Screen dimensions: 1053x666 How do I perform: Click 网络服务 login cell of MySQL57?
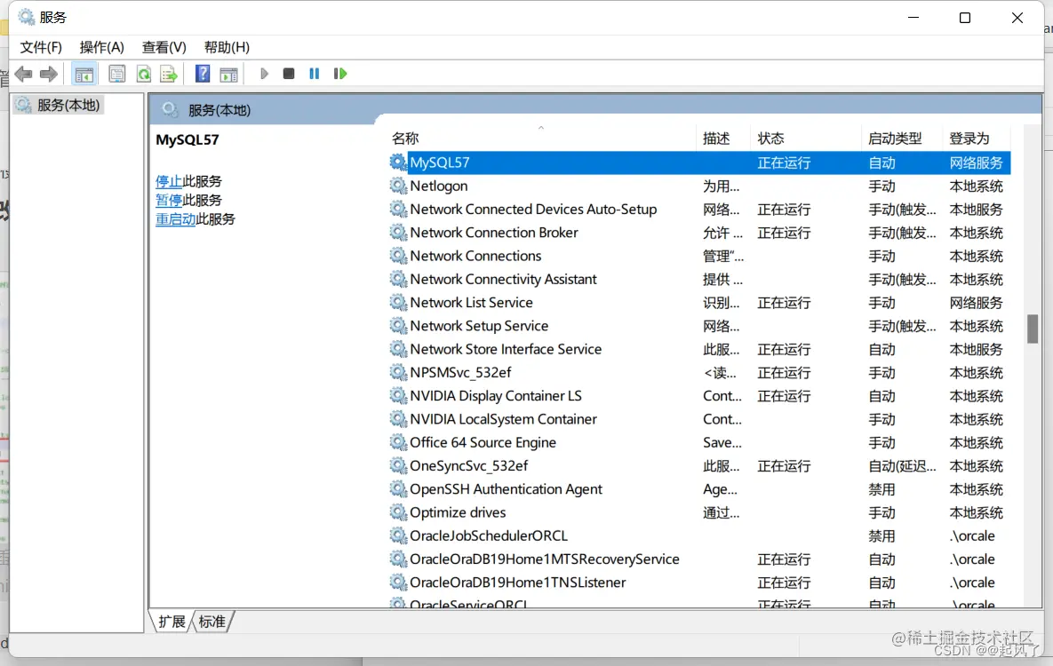tap(976, 163)
